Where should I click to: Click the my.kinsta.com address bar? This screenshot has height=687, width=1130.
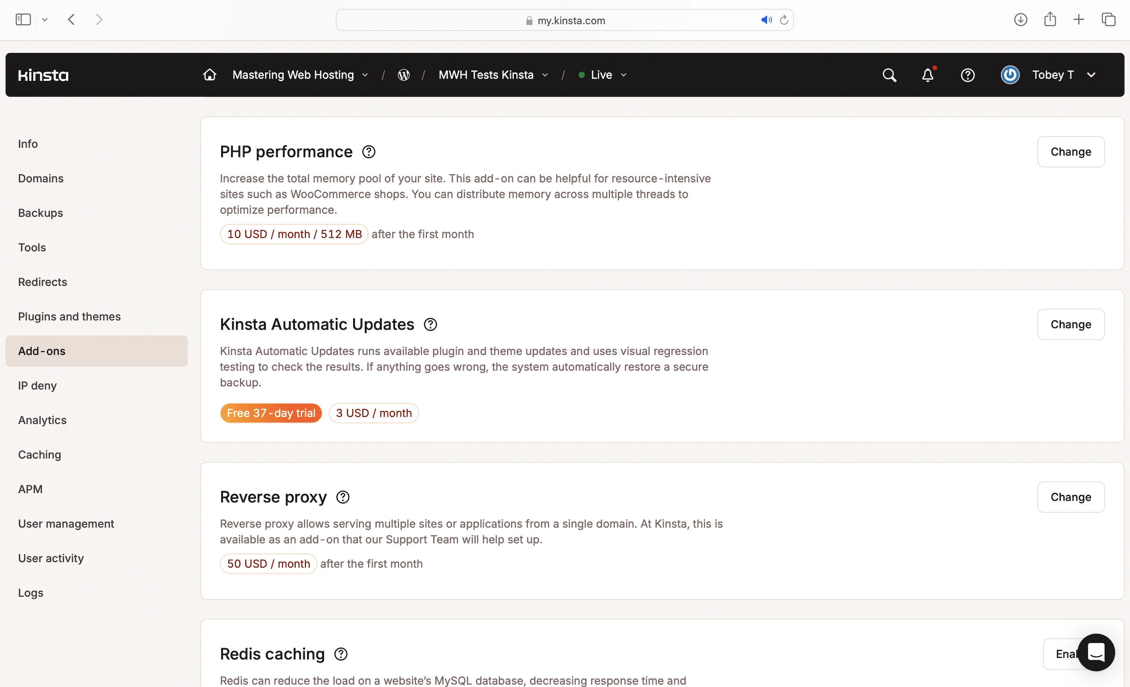571,20
